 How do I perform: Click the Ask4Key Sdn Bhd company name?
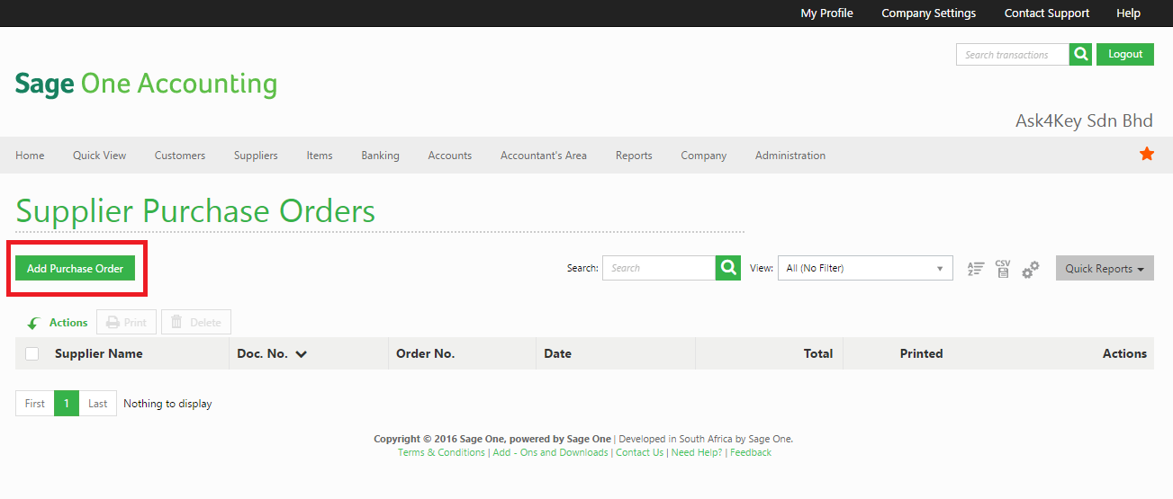(x=1084, y=120)
